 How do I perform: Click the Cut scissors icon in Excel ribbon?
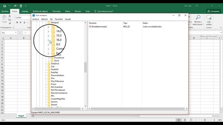10,16
